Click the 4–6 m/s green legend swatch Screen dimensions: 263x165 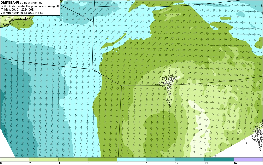(x=73, y=159)
